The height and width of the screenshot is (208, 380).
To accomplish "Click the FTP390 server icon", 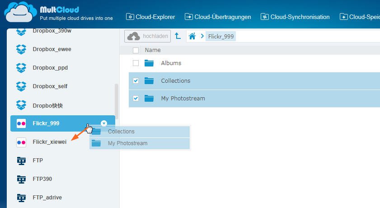I will click(x=21, y=179).
